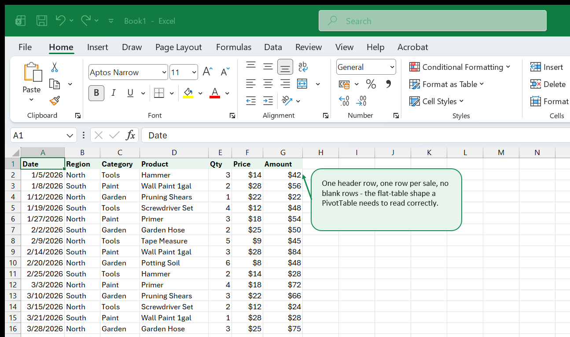
Task: Click the Top Align icon
Action: pyautogui.click(x=251, y=66)
